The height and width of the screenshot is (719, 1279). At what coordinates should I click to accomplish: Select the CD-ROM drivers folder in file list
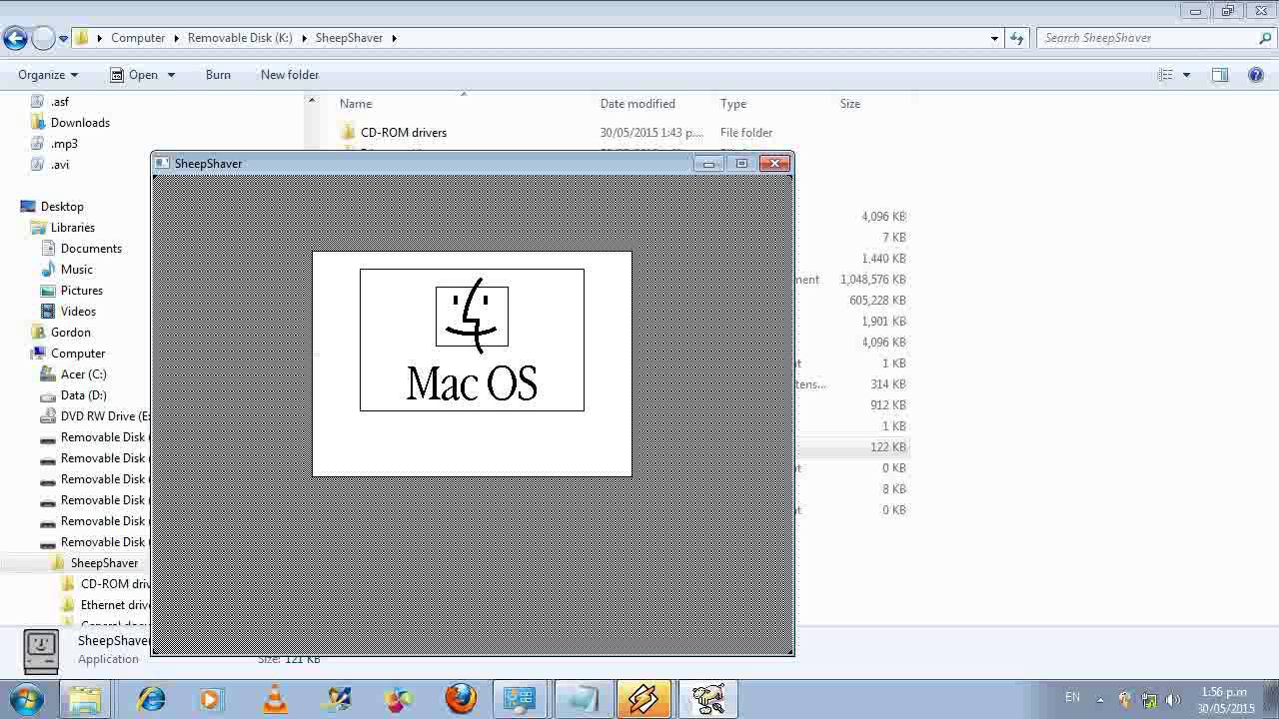(x=404, y=133)
